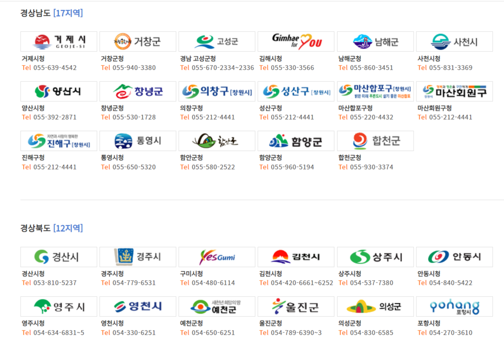
Task: Click the 예천군 logo banner
Action: 217,307
